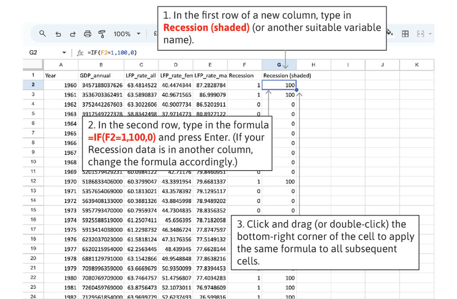
Task: Click the fill color paint bucket icon
Action: pyautogui.click(x=389, y=33)
